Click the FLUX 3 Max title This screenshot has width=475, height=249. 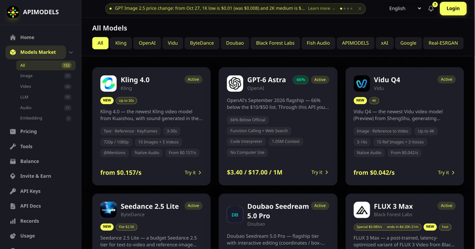(x=393, y=206)
